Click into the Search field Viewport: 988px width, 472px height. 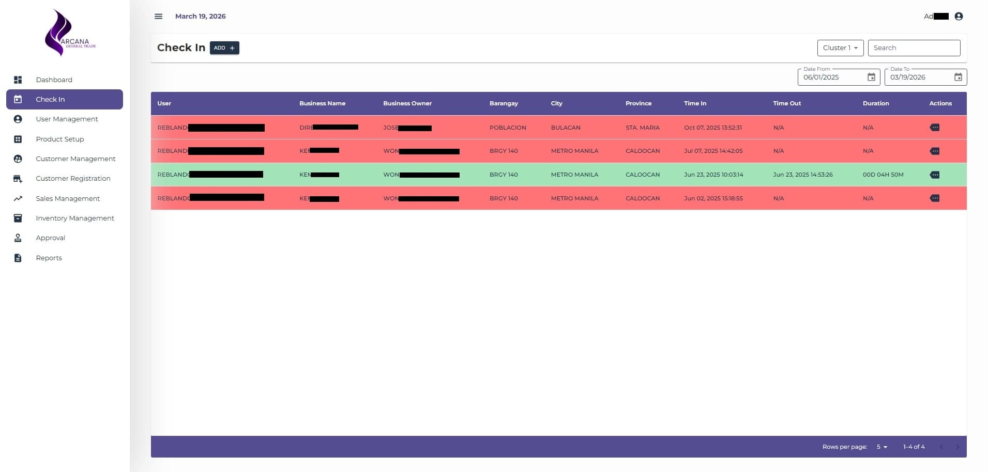914,48
